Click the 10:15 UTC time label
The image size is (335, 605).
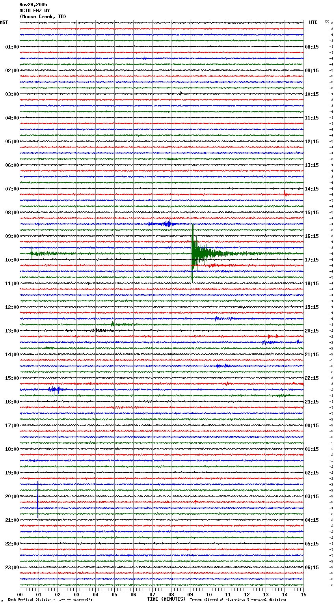[x=312, y=94]
